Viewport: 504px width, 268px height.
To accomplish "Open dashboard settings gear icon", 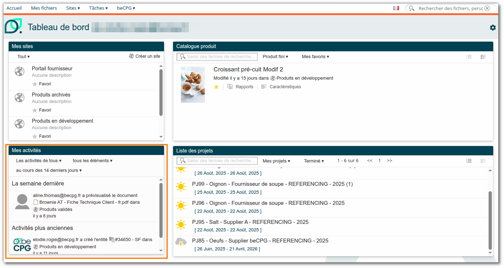I will pos(493,28).
